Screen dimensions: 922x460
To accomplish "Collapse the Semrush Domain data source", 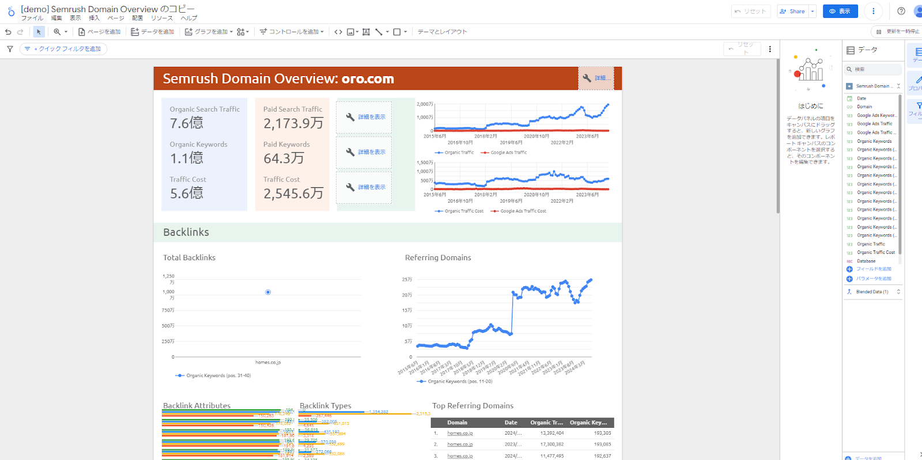I will point(898,86).
